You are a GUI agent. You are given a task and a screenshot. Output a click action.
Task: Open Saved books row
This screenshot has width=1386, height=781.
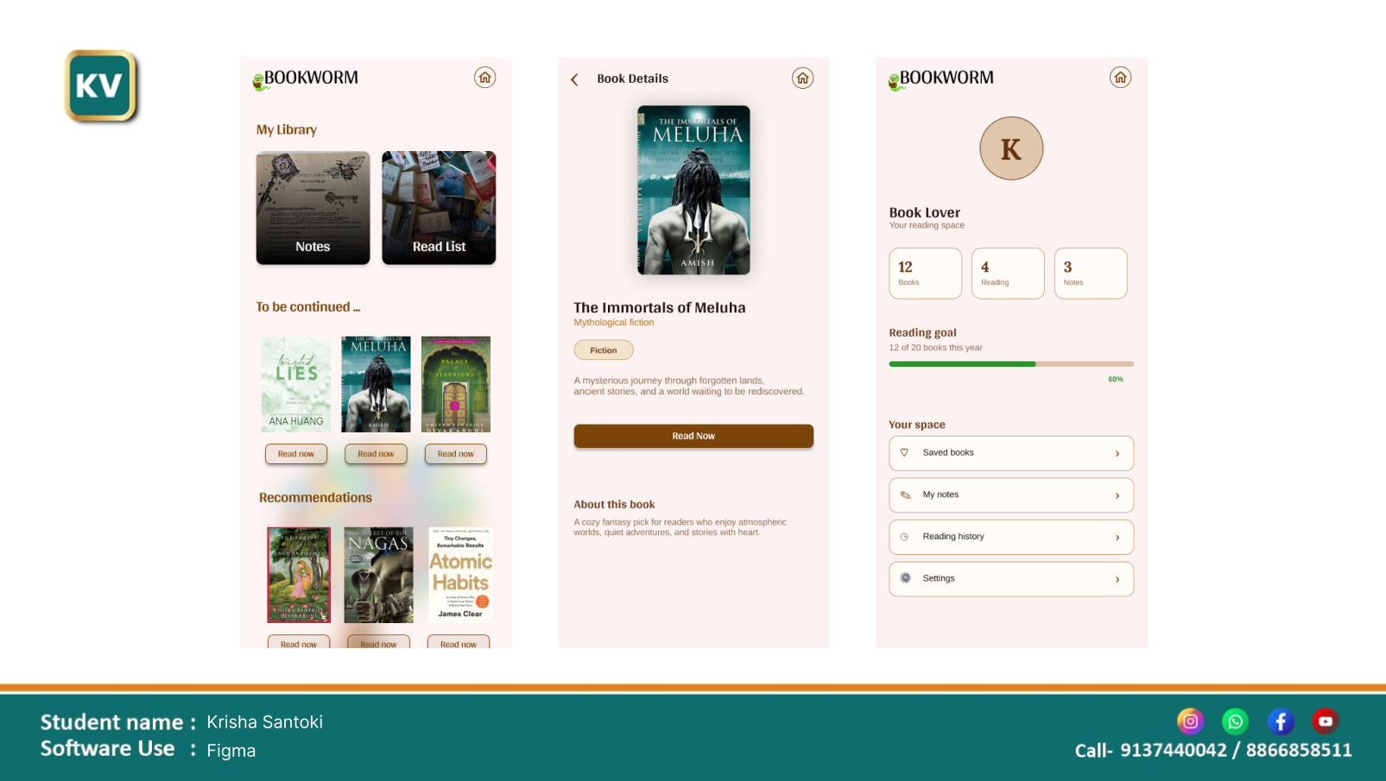tap(1011, 453)
